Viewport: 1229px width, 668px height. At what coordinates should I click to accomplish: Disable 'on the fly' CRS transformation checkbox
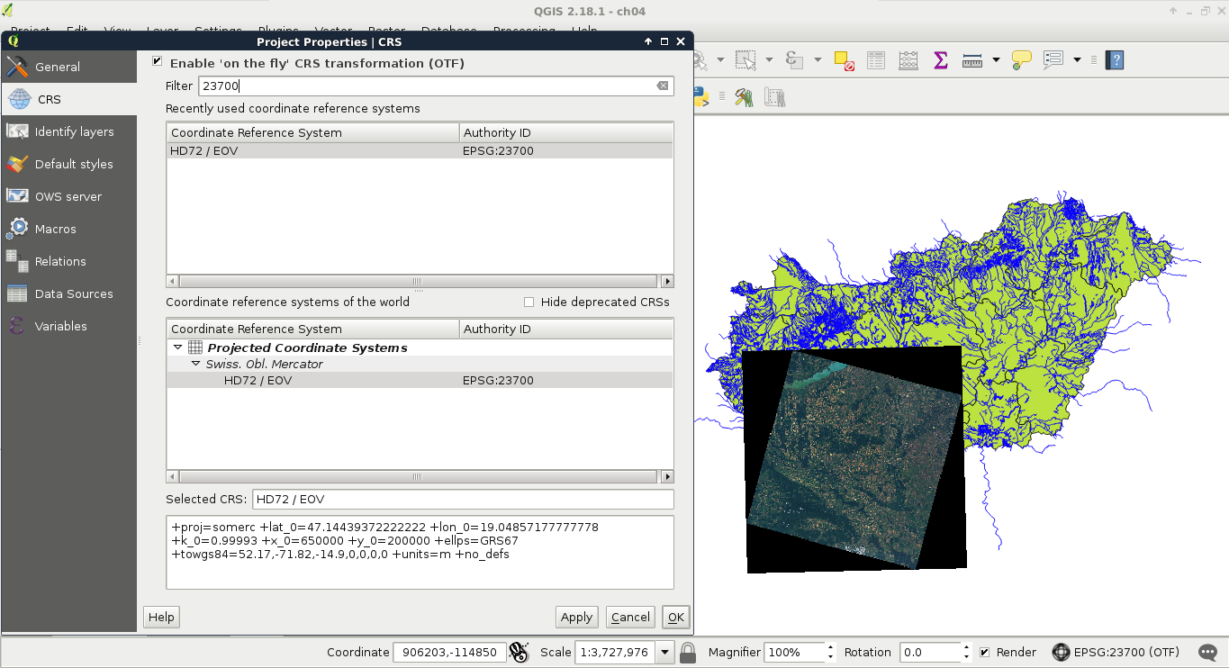[x=158, y=62]
